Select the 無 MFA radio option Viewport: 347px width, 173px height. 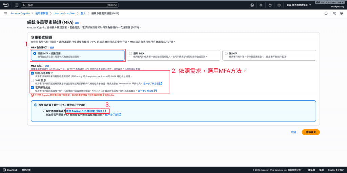(x=226, y=53)
